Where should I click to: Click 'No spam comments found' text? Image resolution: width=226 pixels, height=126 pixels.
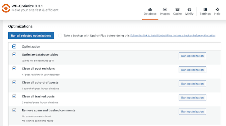click(x=36, y=116)
